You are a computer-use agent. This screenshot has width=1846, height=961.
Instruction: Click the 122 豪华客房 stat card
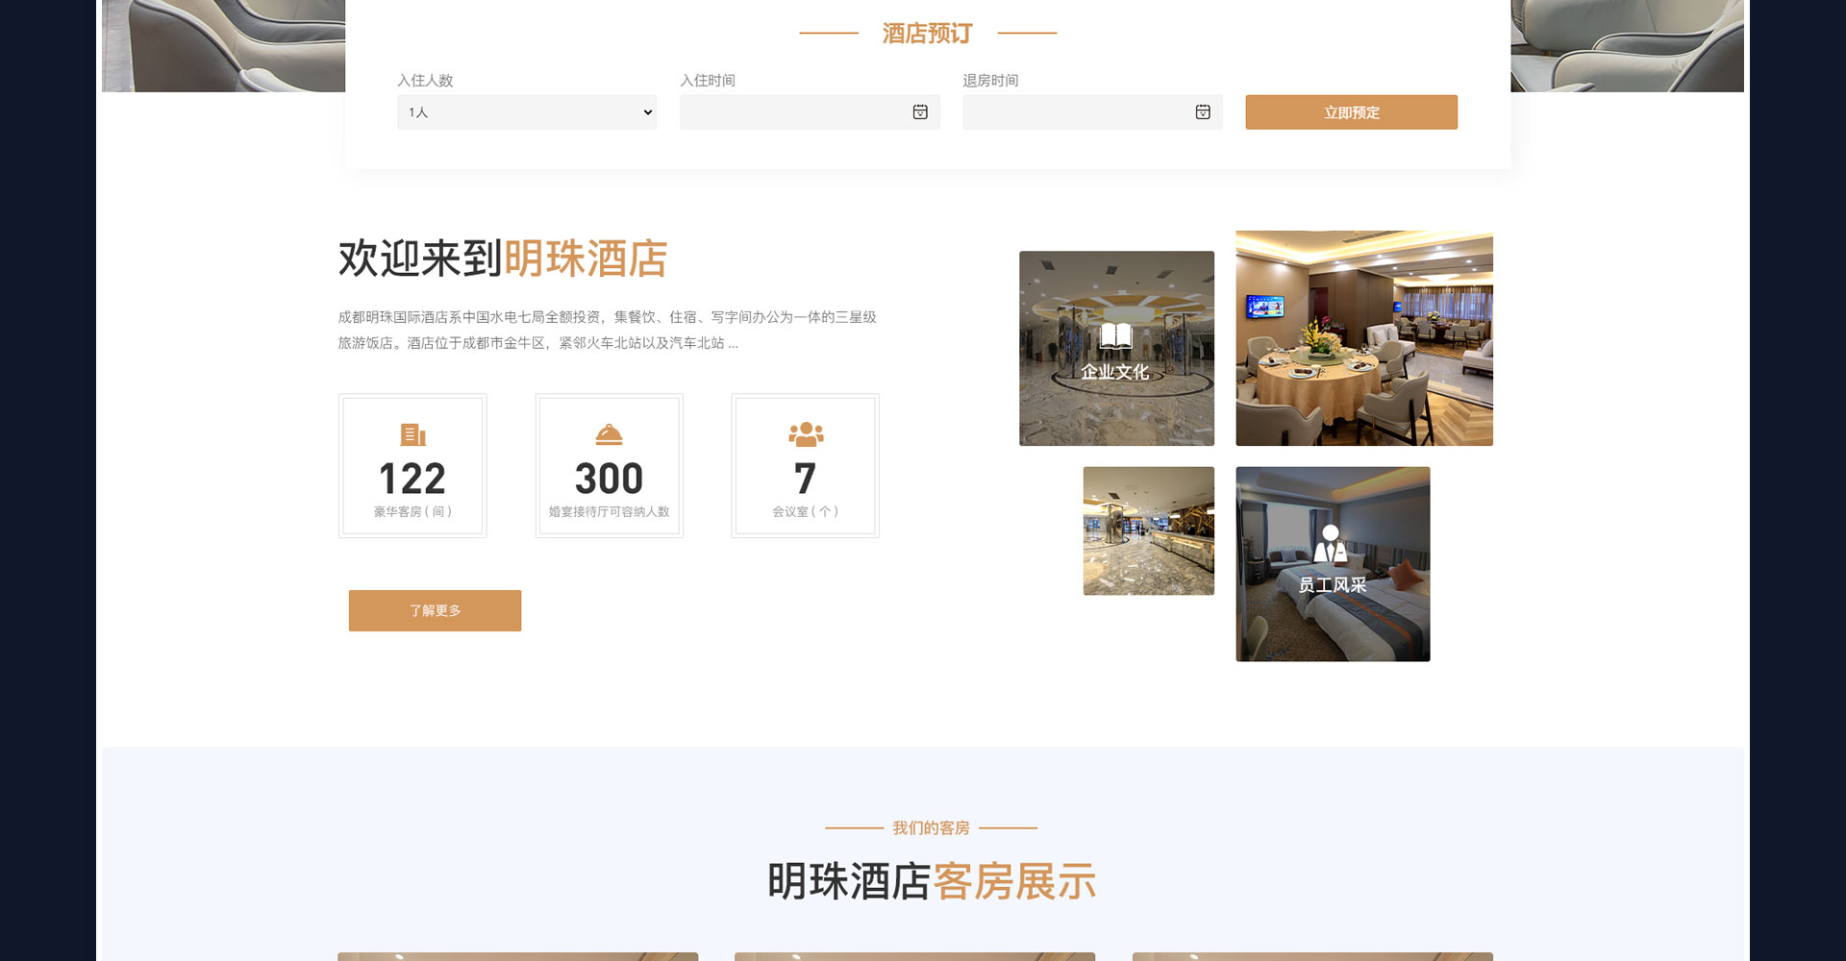412,466
